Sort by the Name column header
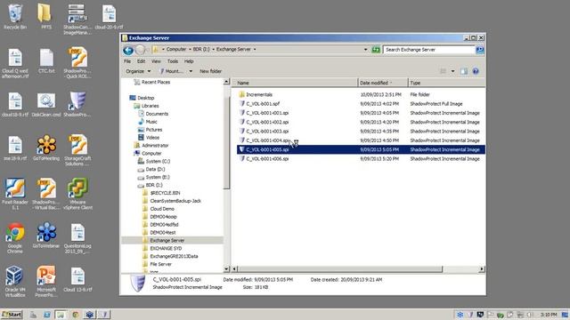 295,83
